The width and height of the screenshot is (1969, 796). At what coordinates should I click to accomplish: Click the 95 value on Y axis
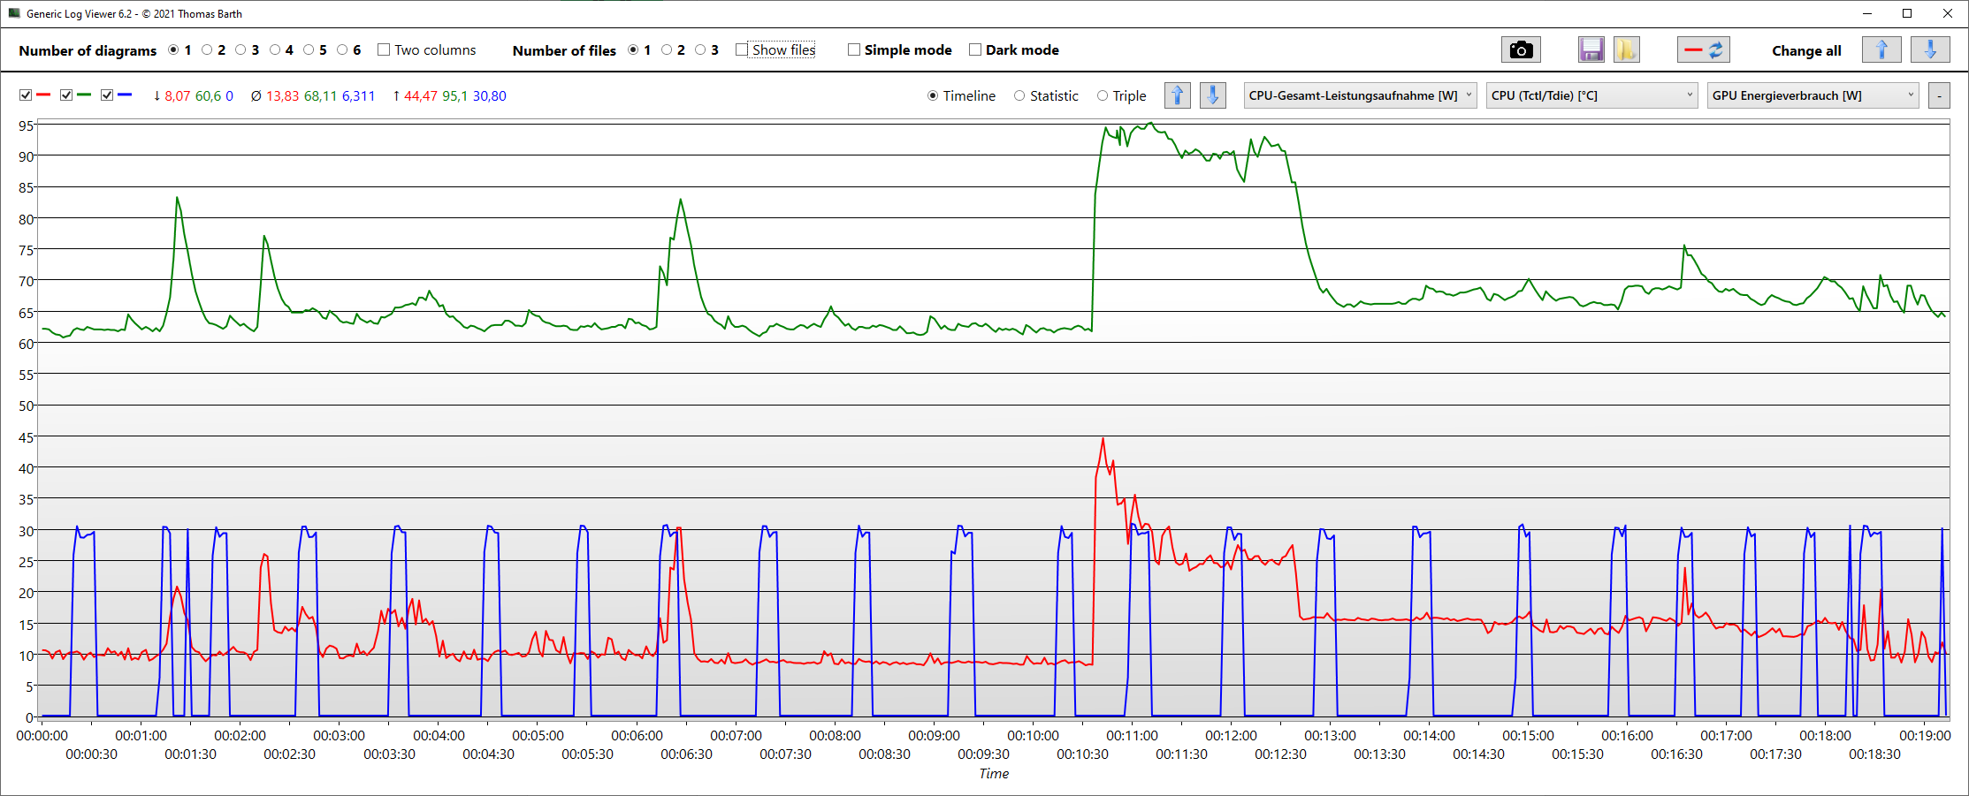(x=27, y=125)
